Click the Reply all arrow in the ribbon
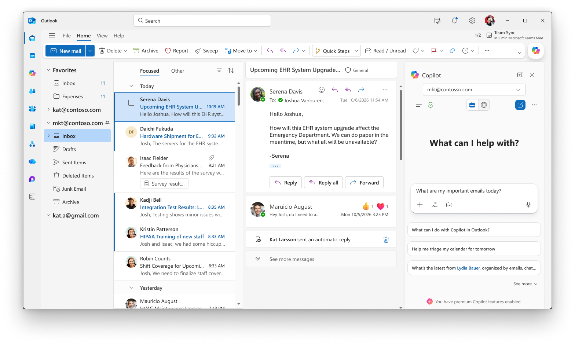 (283, 51)
